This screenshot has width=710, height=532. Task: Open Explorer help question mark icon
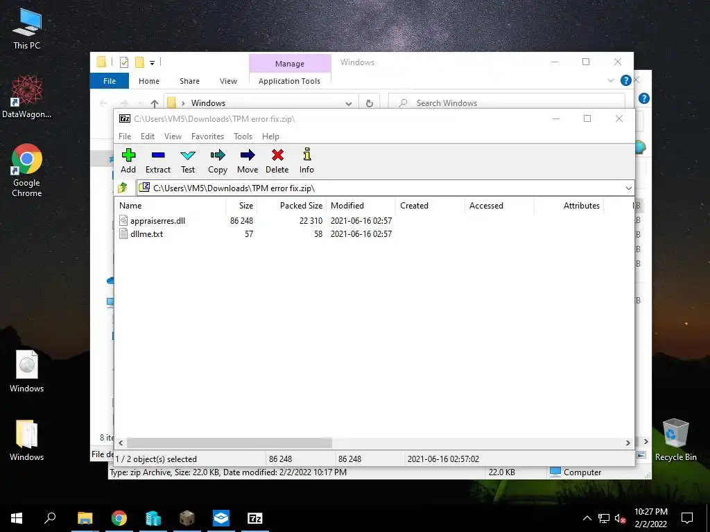[626, 80]
